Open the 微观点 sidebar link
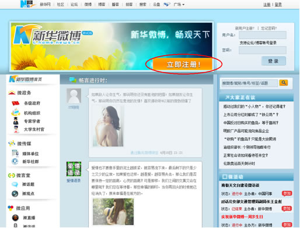 pos(29,194)
